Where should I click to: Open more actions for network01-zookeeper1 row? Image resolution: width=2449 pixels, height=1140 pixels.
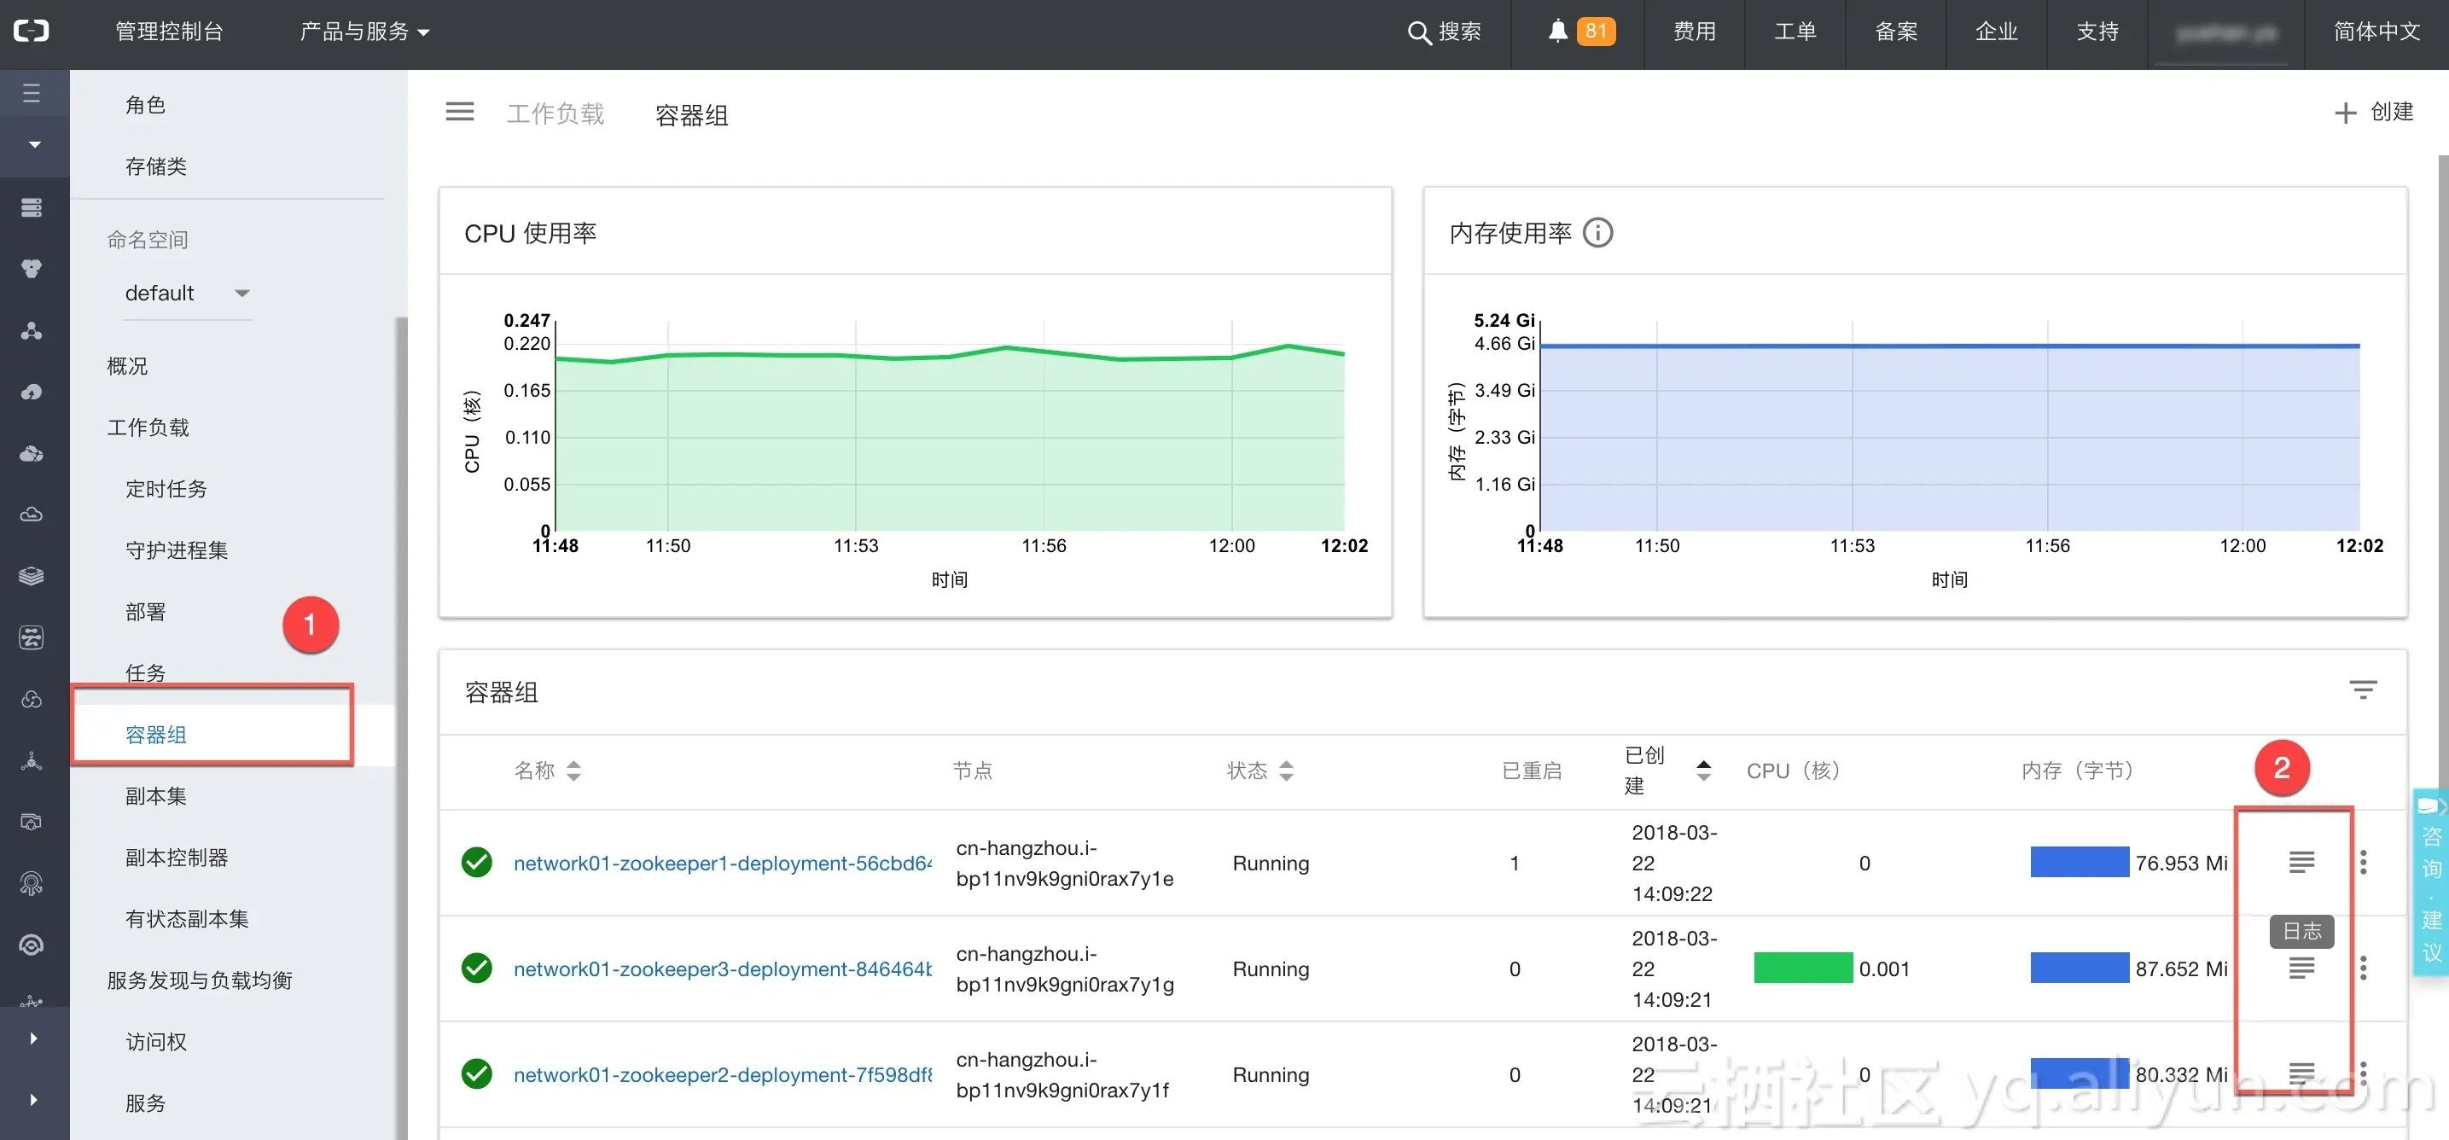point(2363,863)
